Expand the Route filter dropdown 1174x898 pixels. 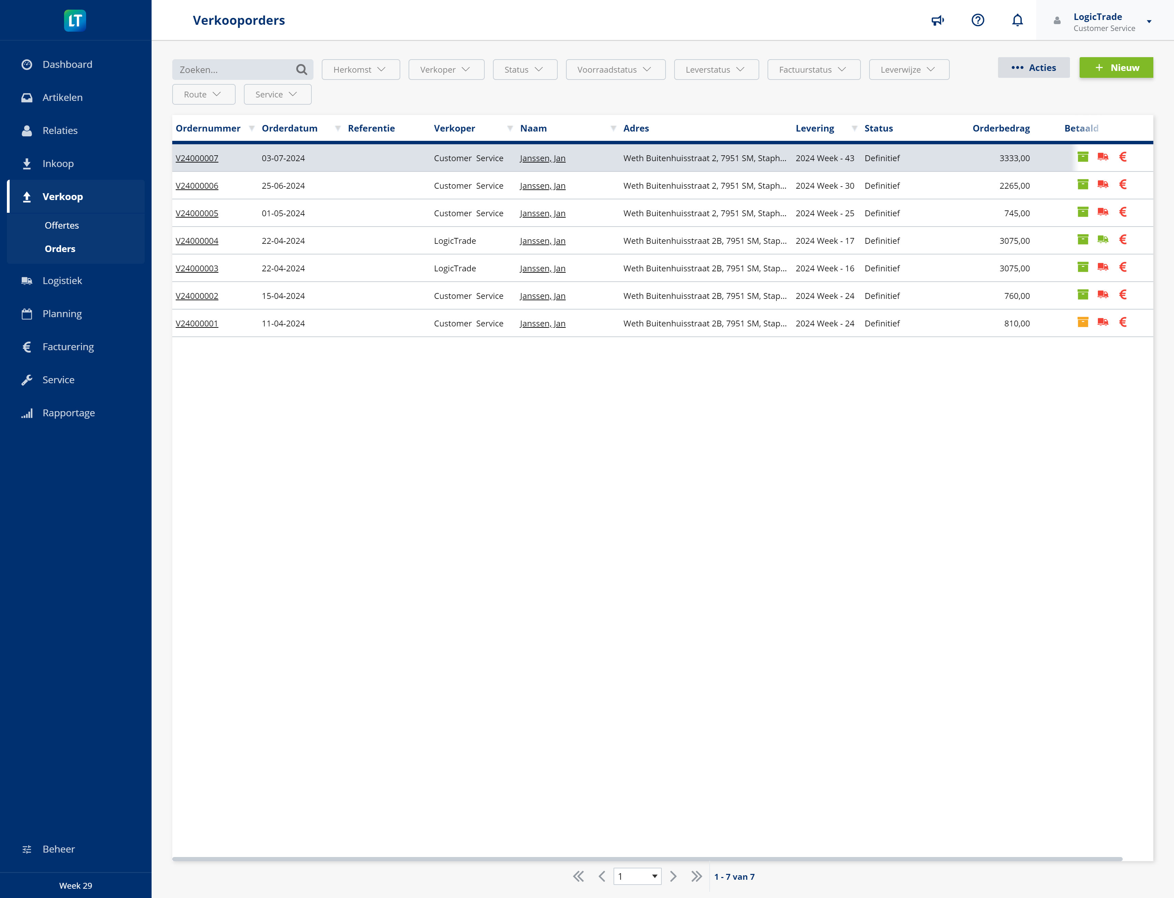[x=204, y=94]
